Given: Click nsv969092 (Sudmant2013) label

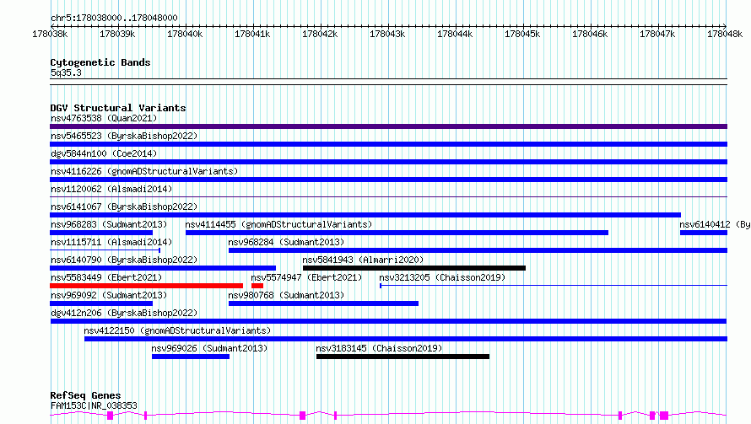Looking at the screenshot, I should (109, 295).
